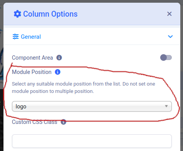Close the Column Options dialog
183x151 pixels.
169,14
